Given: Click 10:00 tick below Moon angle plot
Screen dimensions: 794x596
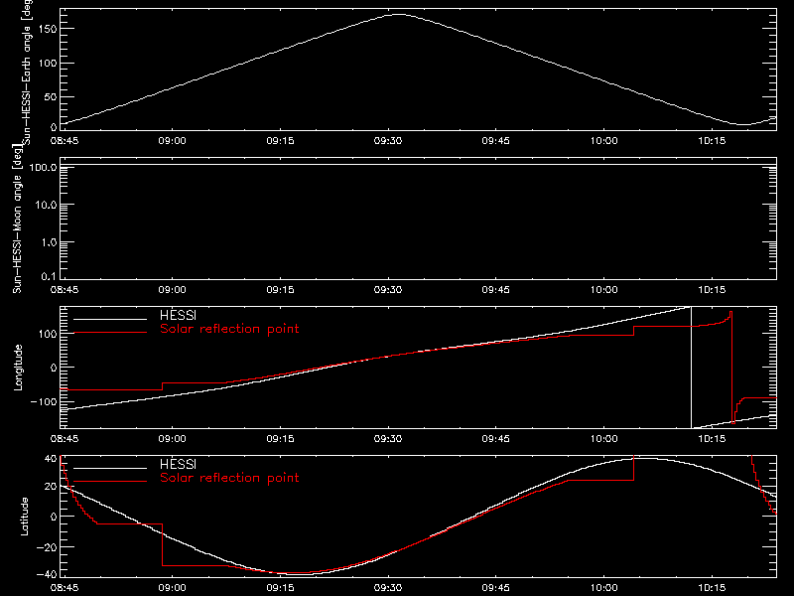Looking at the screenshot, I should click(x=603, y=290).
